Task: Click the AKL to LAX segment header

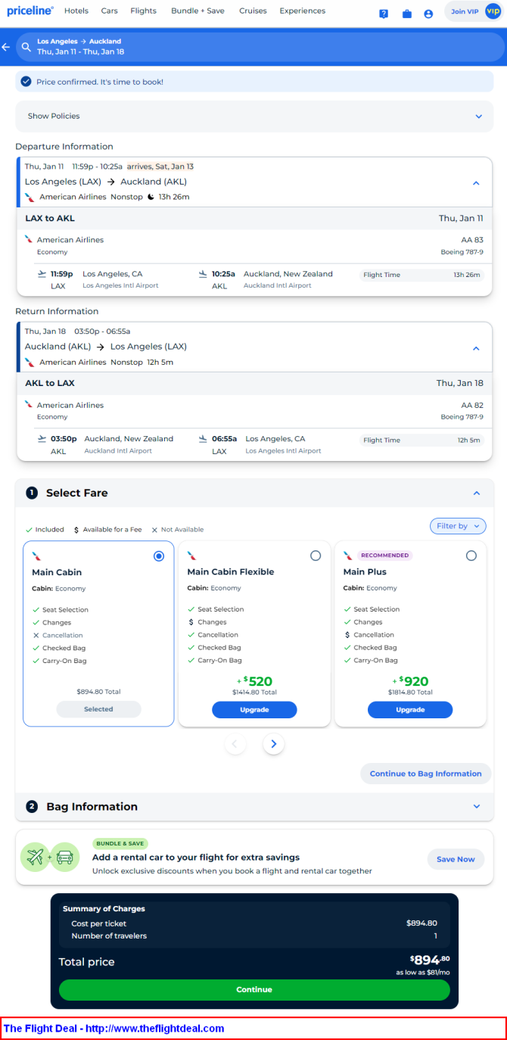Action: coord(254,383)
